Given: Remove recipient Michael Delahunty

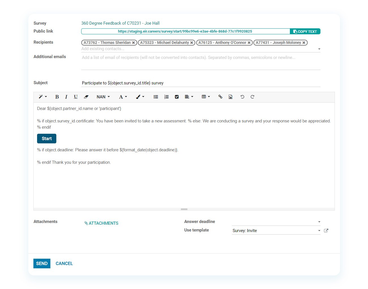Looking at the screenshot, I should pyautogui.click(x=192, y=43).
